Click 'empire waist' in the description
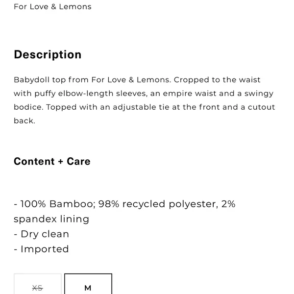The width and height of the screenshot is (294, 294). tap(190, 94)
